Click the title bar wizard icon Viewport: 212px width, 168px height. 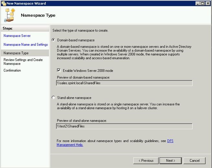click(x=4, y=3)
